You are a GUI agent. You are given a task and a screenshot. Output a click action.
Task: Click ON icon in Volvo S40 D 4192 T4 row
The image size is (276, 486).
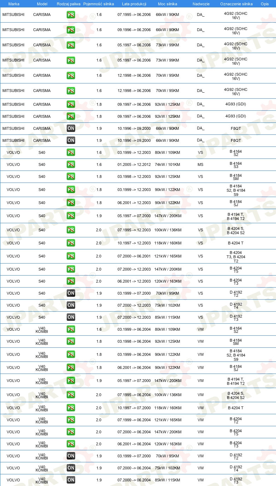point(71,305)
